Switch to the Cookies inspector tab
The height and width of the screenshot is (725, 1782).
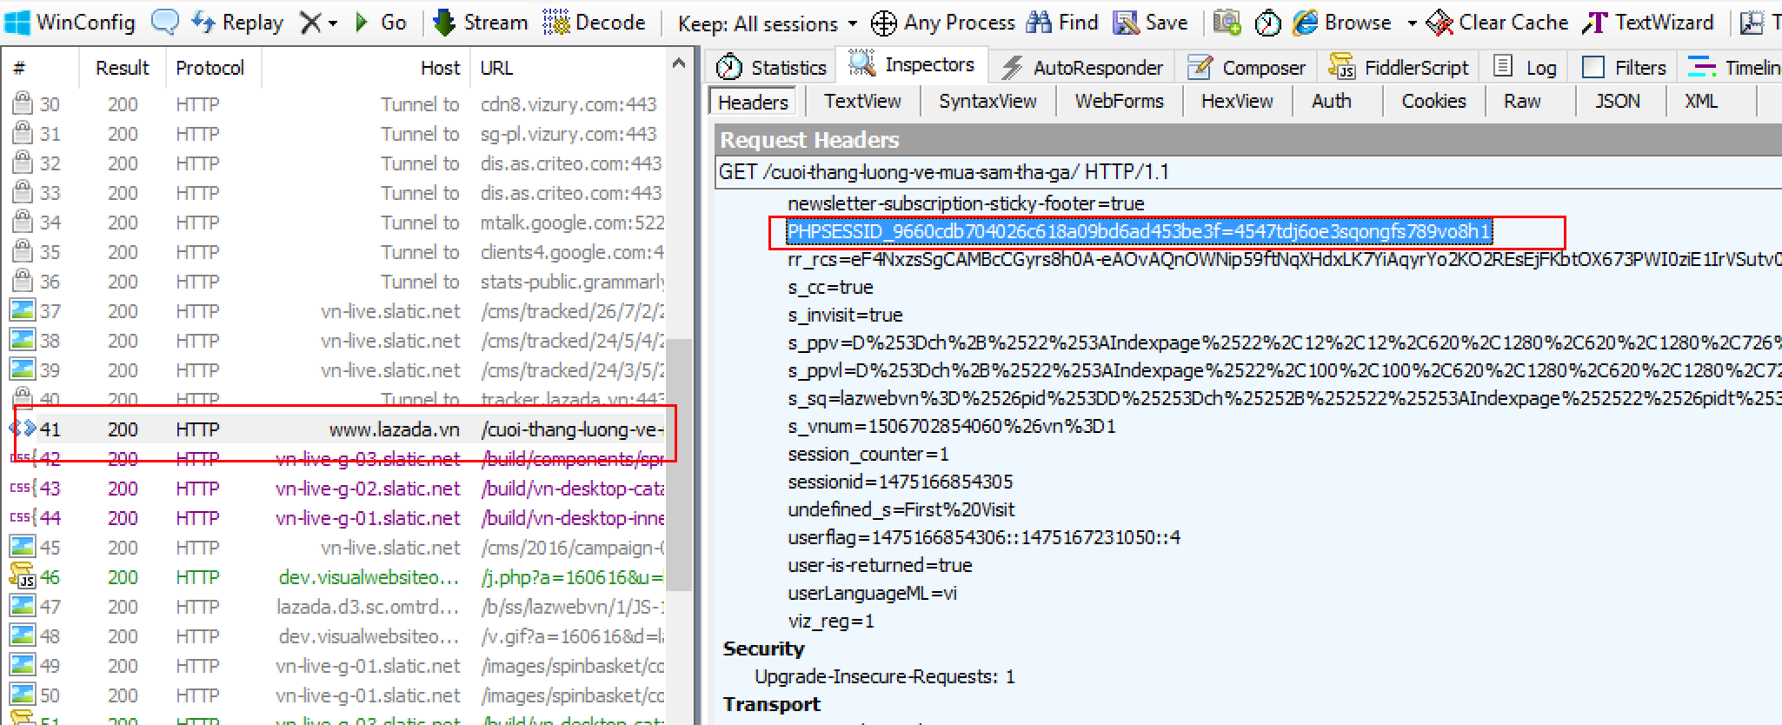1433,101
